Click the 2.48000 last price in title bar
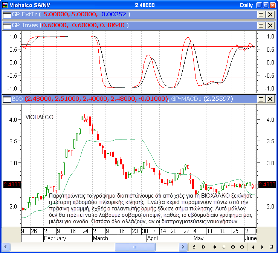The height and width of the screenshot is (253, 278). pos(145,5)
